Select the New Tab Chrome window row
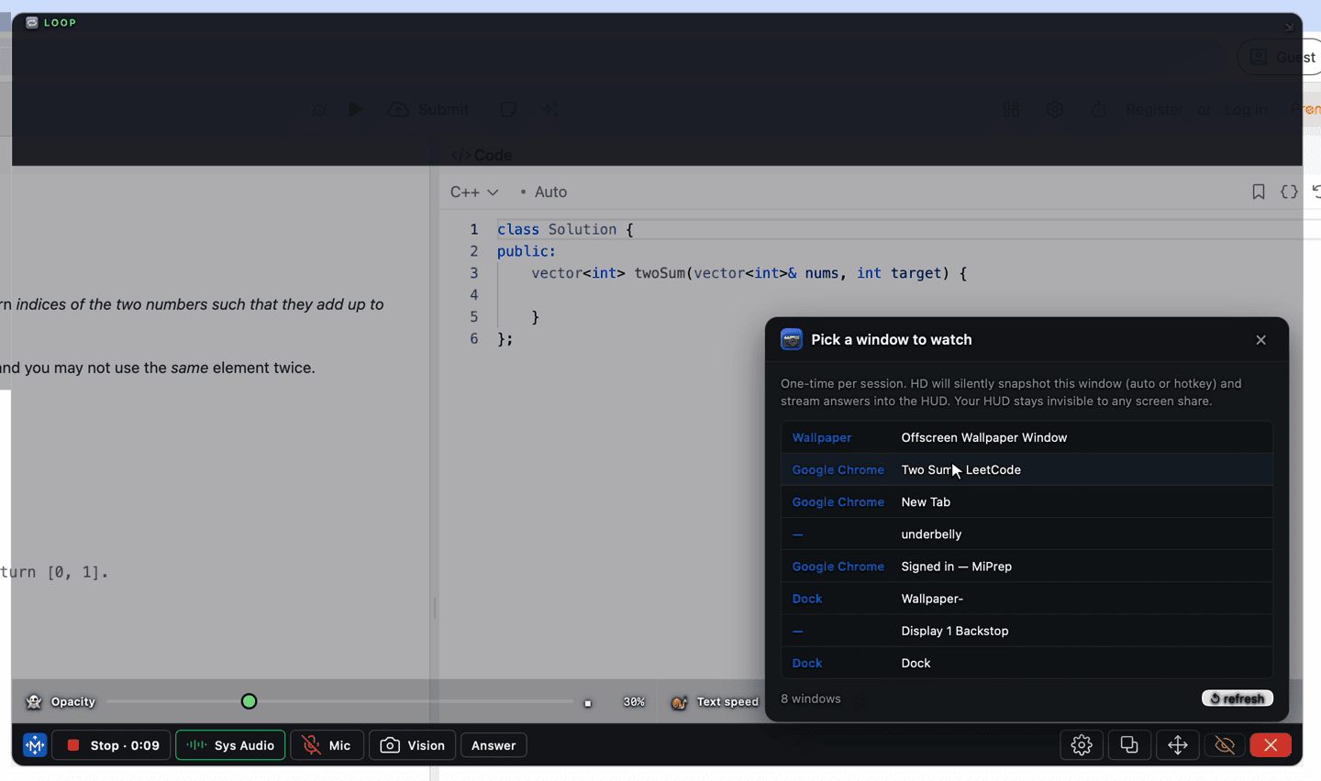 (1027, 501)
